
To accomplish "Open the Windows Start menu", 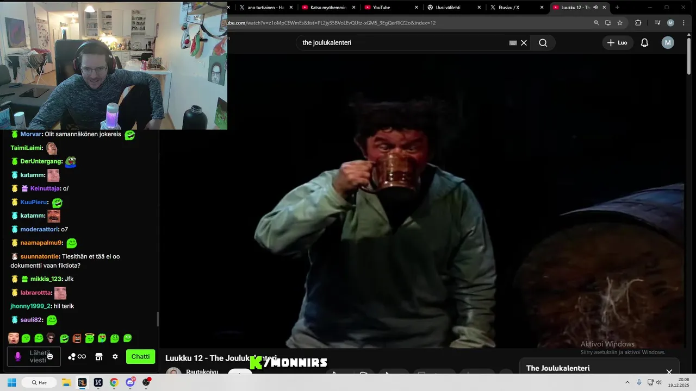I will [11, 382].
